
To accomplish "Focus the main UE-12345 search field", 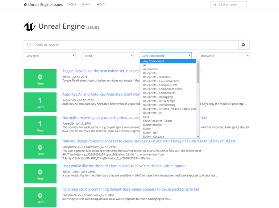I will [x=131, y=45].
